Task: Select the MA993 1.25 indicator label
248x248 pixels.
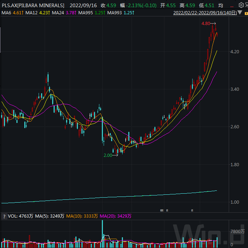Action: (x=121, y=13)
